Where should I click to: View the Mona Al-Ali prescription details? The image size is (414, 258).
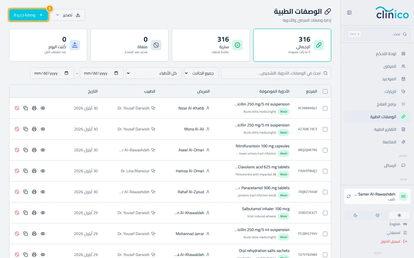pyautogui.click(x=43, y=129)
